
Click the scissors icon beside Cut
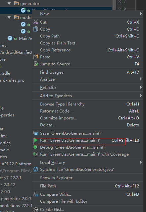[x=36, y=22]
